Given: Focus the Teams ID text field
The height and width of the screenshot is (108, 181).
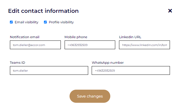Looking at the screenshot, I should 49,70.
